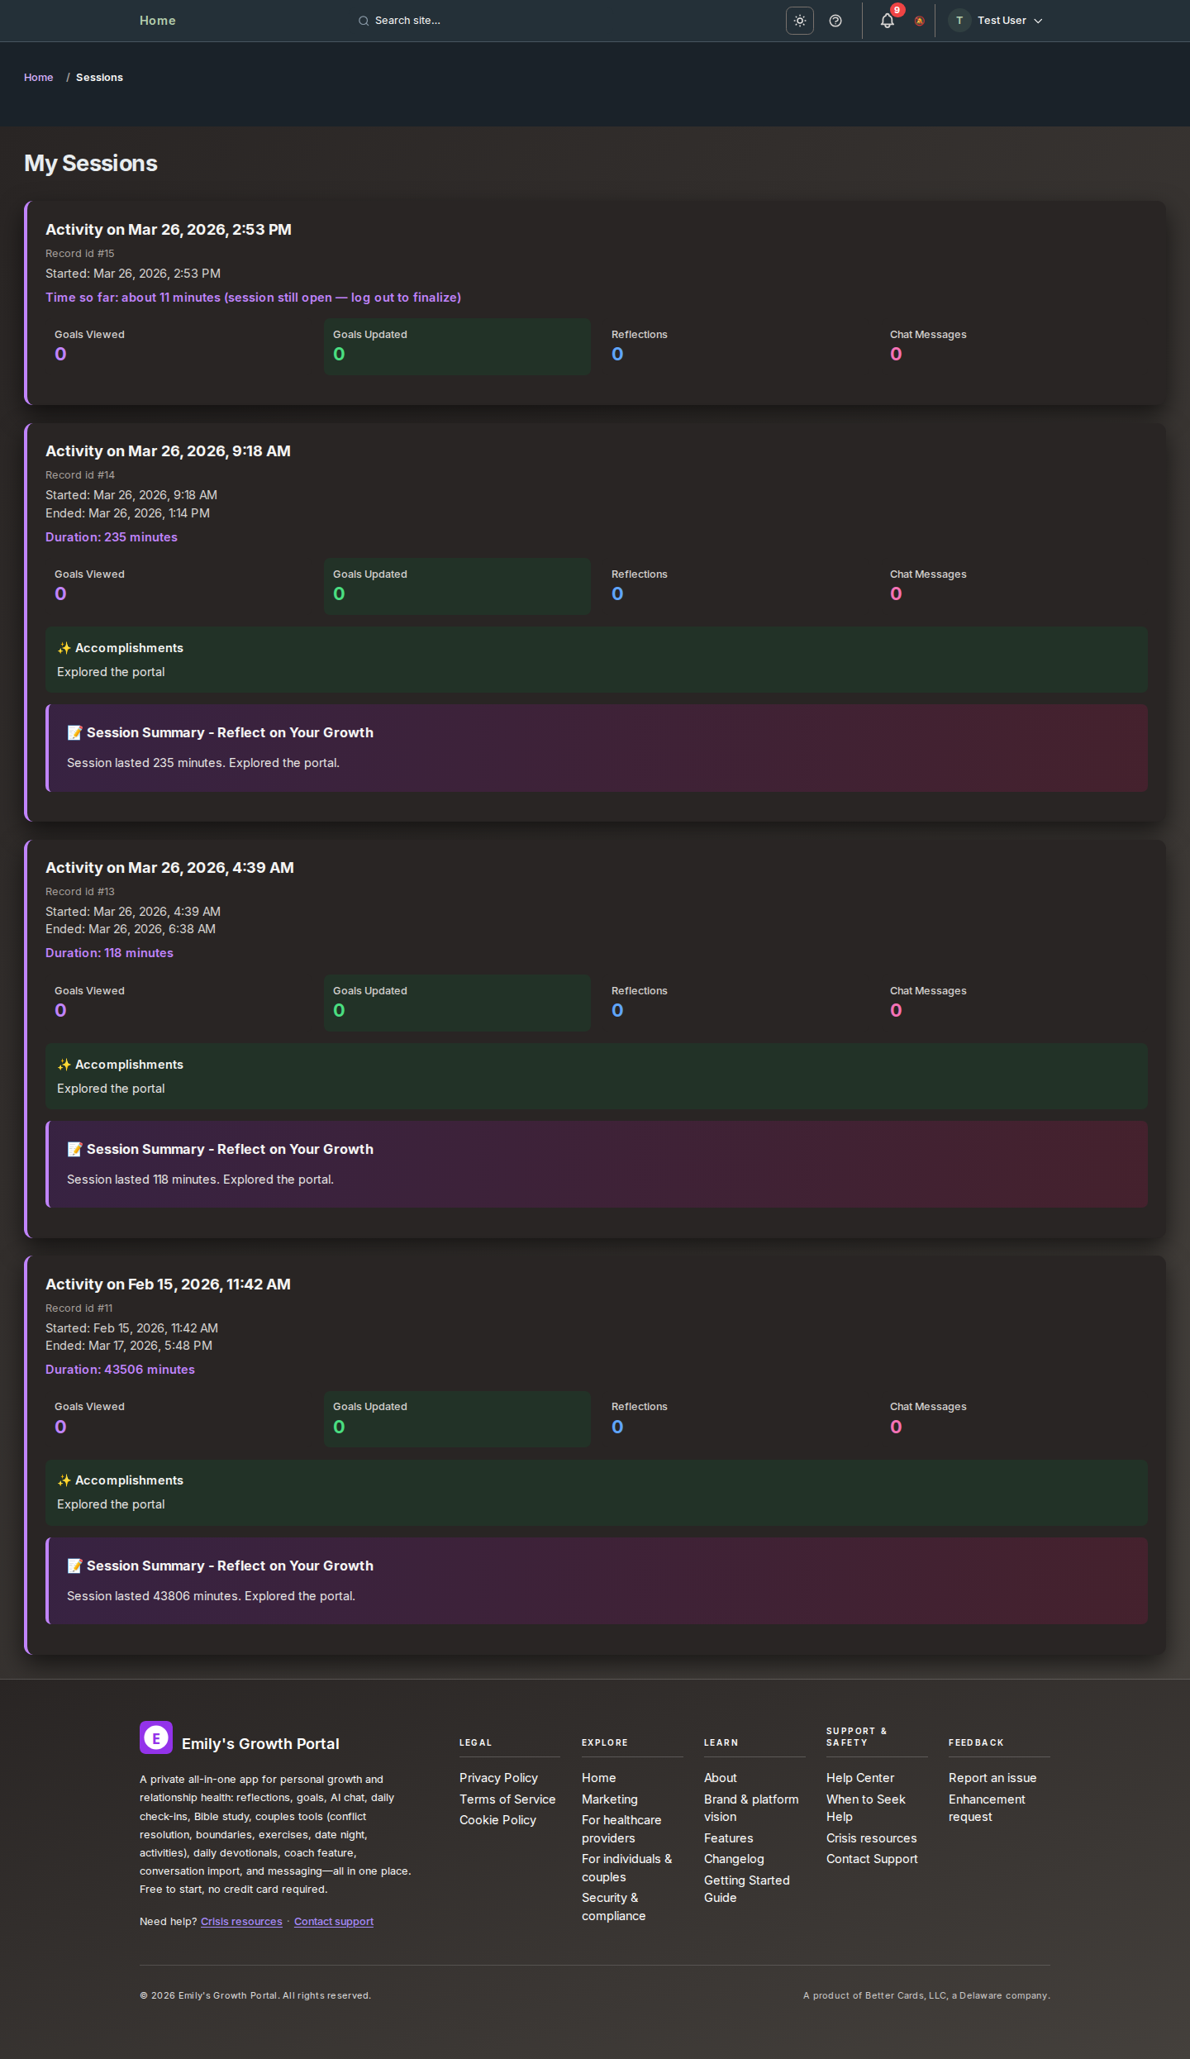1190x2059 pixels.
Task: Open the Privacy Policy link
Action: [x=498, y=1777]
